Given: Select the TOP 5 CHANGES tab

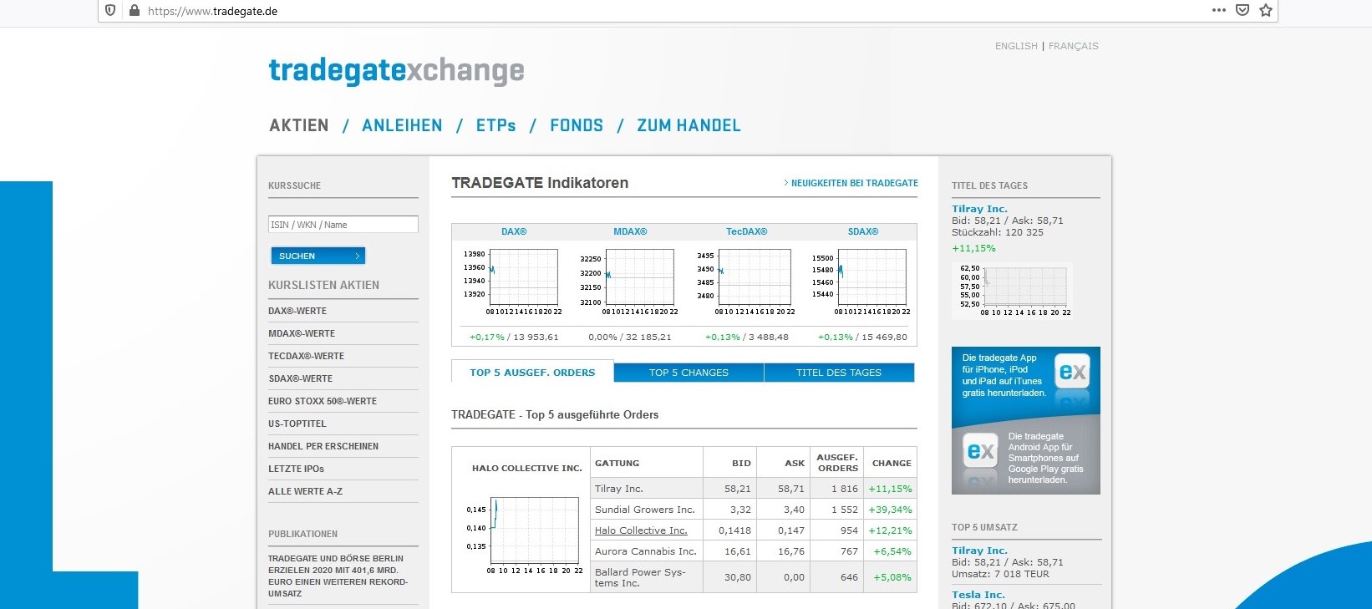Looking at the screenshot, I should [689, 373].
